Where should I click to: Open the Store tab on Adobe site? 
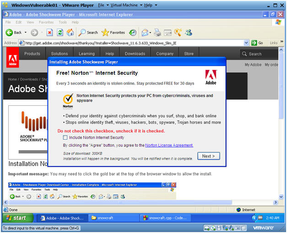click(189, 54)
